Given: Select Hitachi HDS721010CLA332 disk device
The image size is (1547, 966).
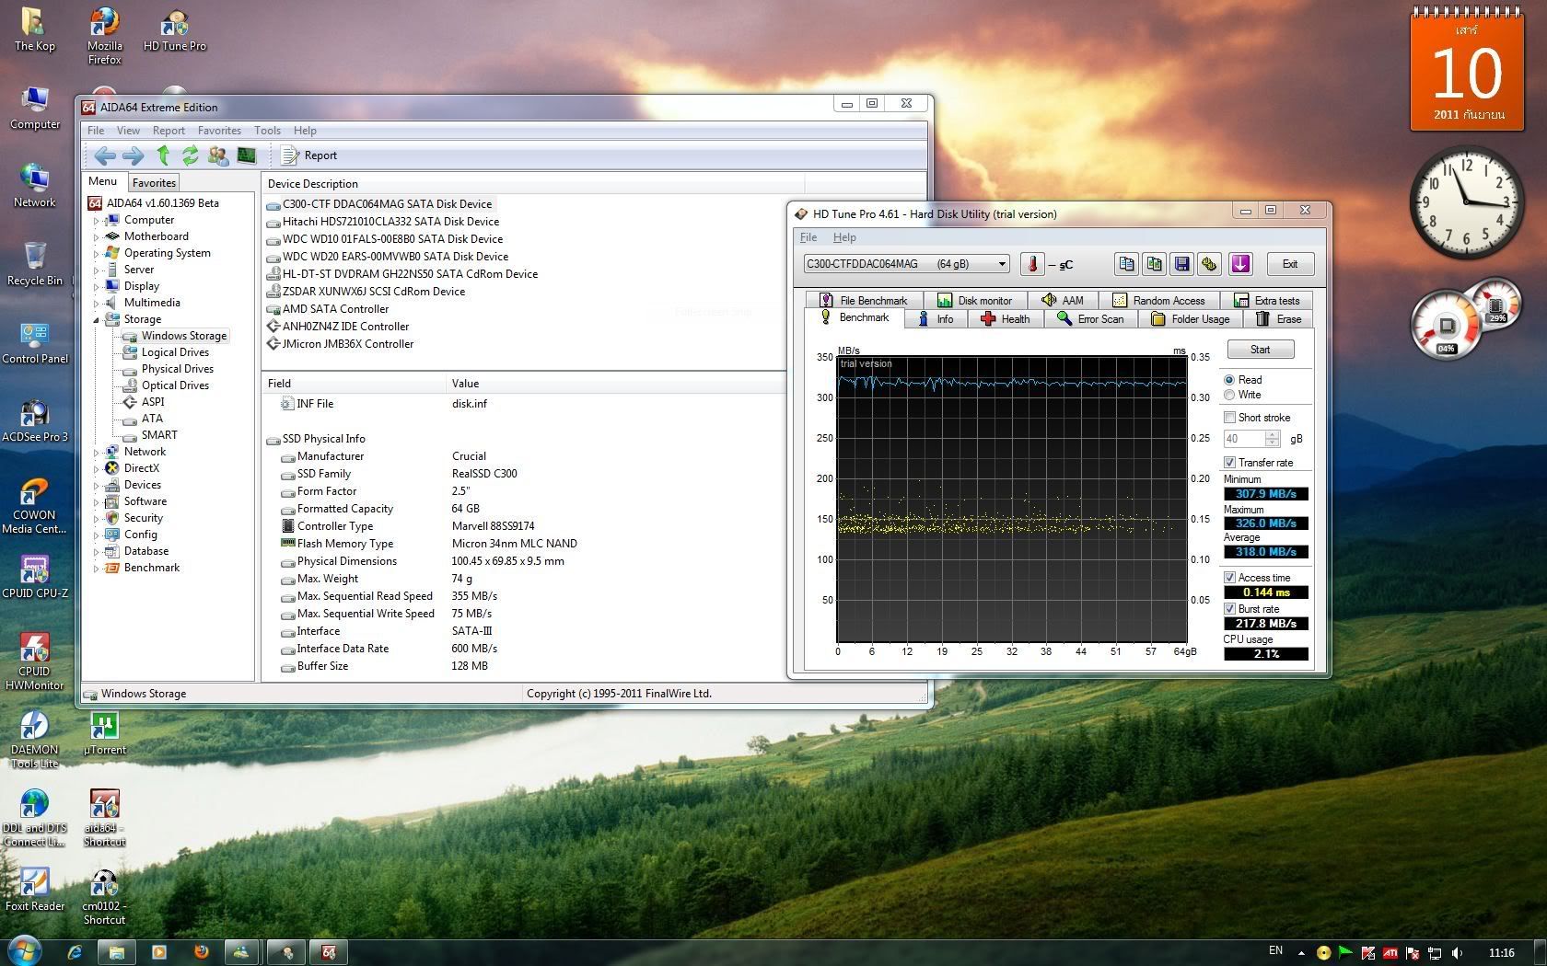Looking at the screenshot, I should click(x=390, y=222).
